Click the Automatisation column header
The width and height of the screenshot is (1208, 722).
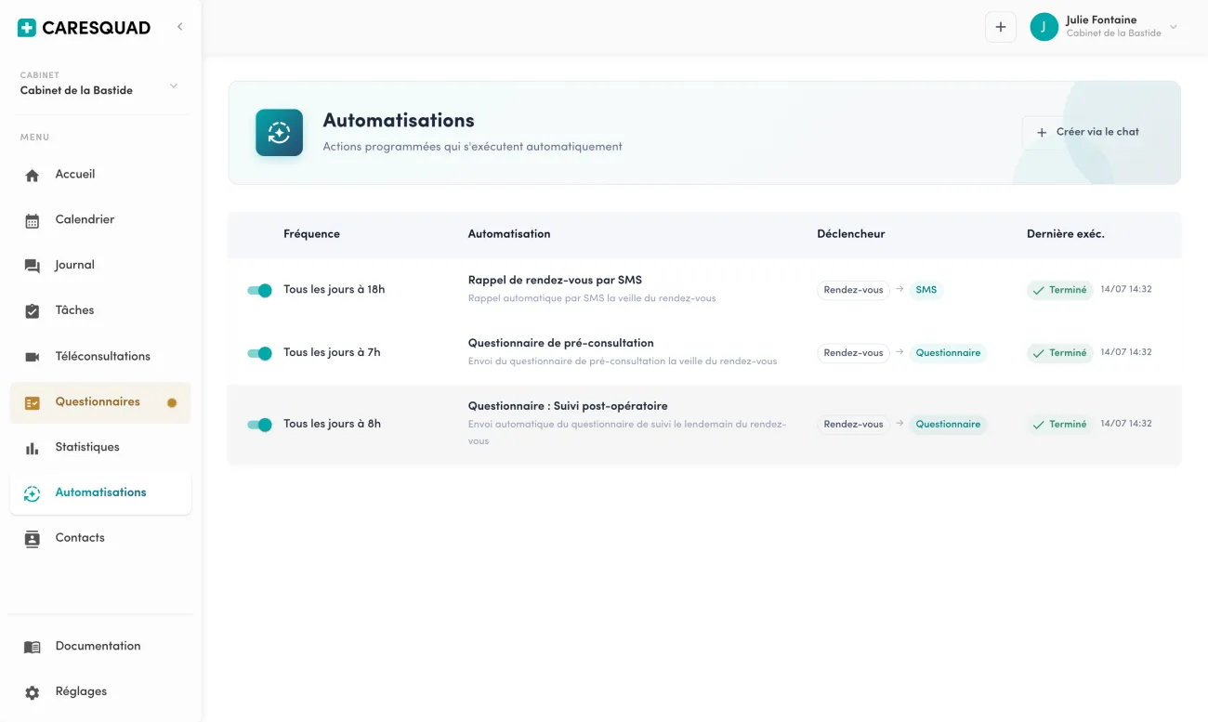[x=509, y=234]
